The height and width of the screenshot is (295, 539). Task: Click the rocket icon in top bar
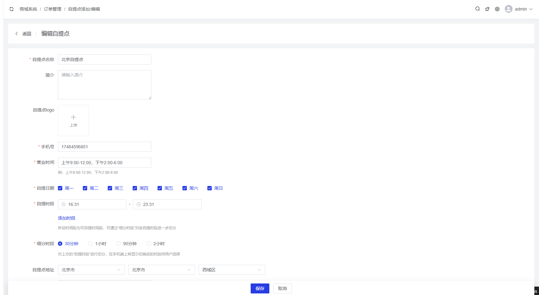(x=487, y=9)
